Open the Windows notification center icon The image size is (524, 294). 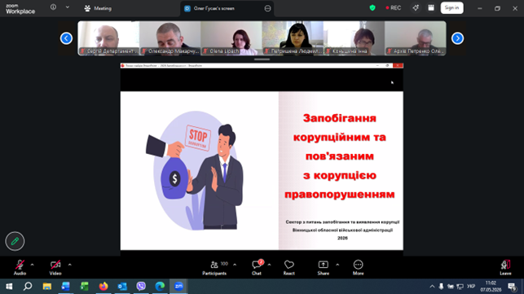pos(512,287)
